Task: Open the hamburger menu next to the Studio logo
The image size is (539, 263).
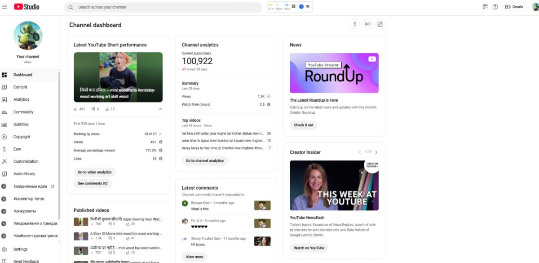Action: pyautogui.click(x=5, y=7)
